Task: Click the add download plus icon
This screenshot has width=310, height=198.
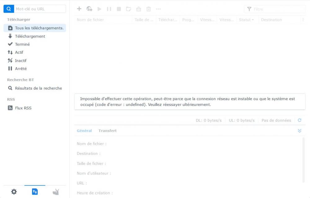Action: (79, 9)
